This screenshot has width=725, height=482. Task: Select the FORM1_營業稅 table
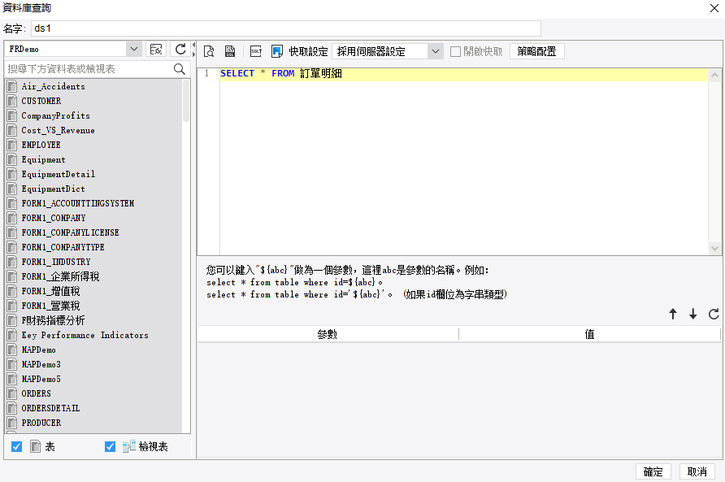coord(50,306)
